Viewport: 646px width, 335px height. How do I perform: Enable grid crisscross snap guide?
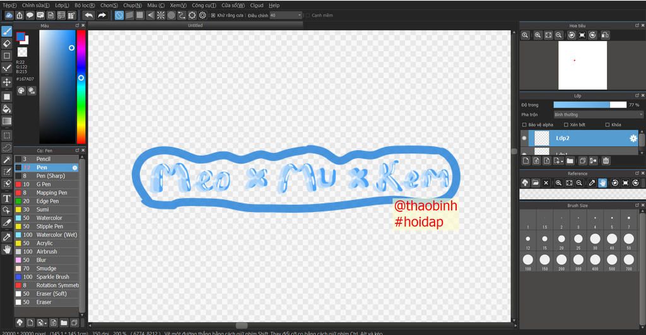point(139,15)
